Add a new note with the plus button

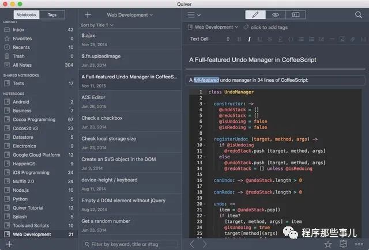[x=88, y=15]
